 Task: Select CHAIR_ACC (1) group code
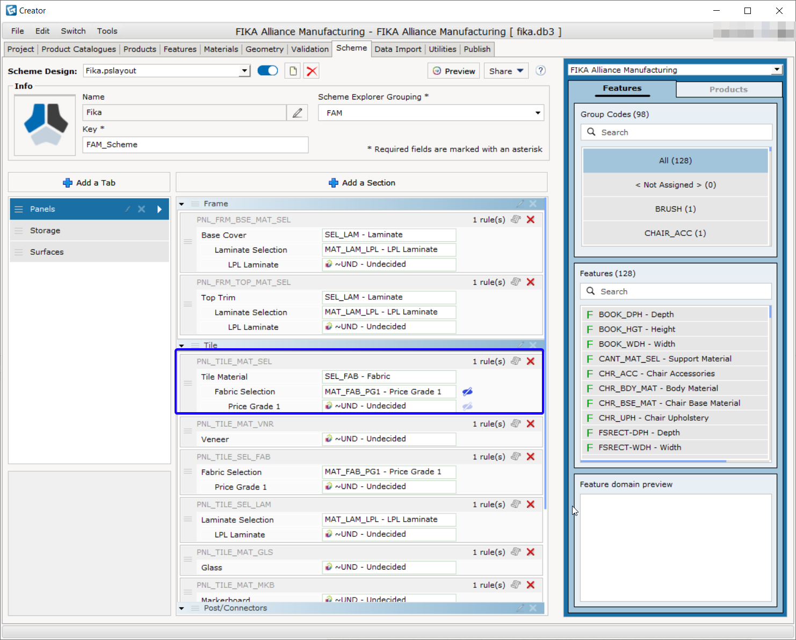tap(675, 233)
